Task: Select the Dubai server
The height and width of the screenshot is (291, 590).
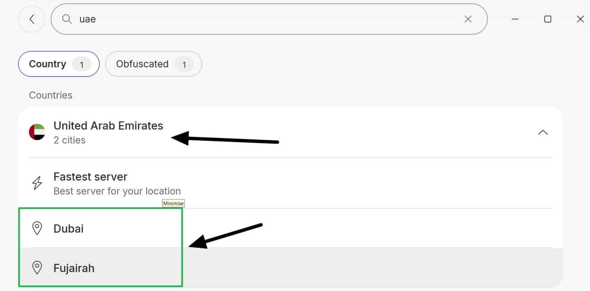Action: [x=290, y=228]
